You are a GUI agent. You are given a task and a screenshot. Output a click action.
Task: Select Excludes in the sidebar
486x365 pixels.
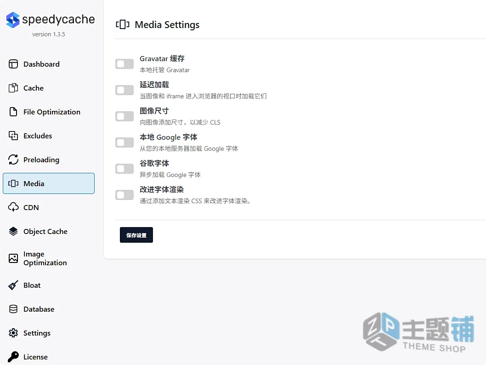tap(38, 136)
